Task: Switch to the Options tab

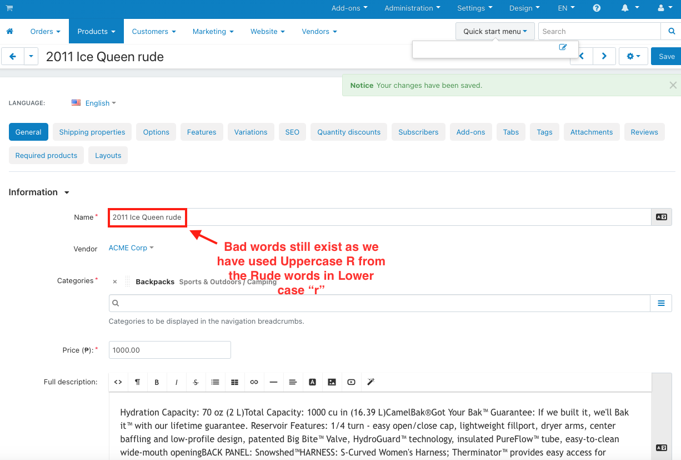Action: pyautogui.click(x=156, y=132)
